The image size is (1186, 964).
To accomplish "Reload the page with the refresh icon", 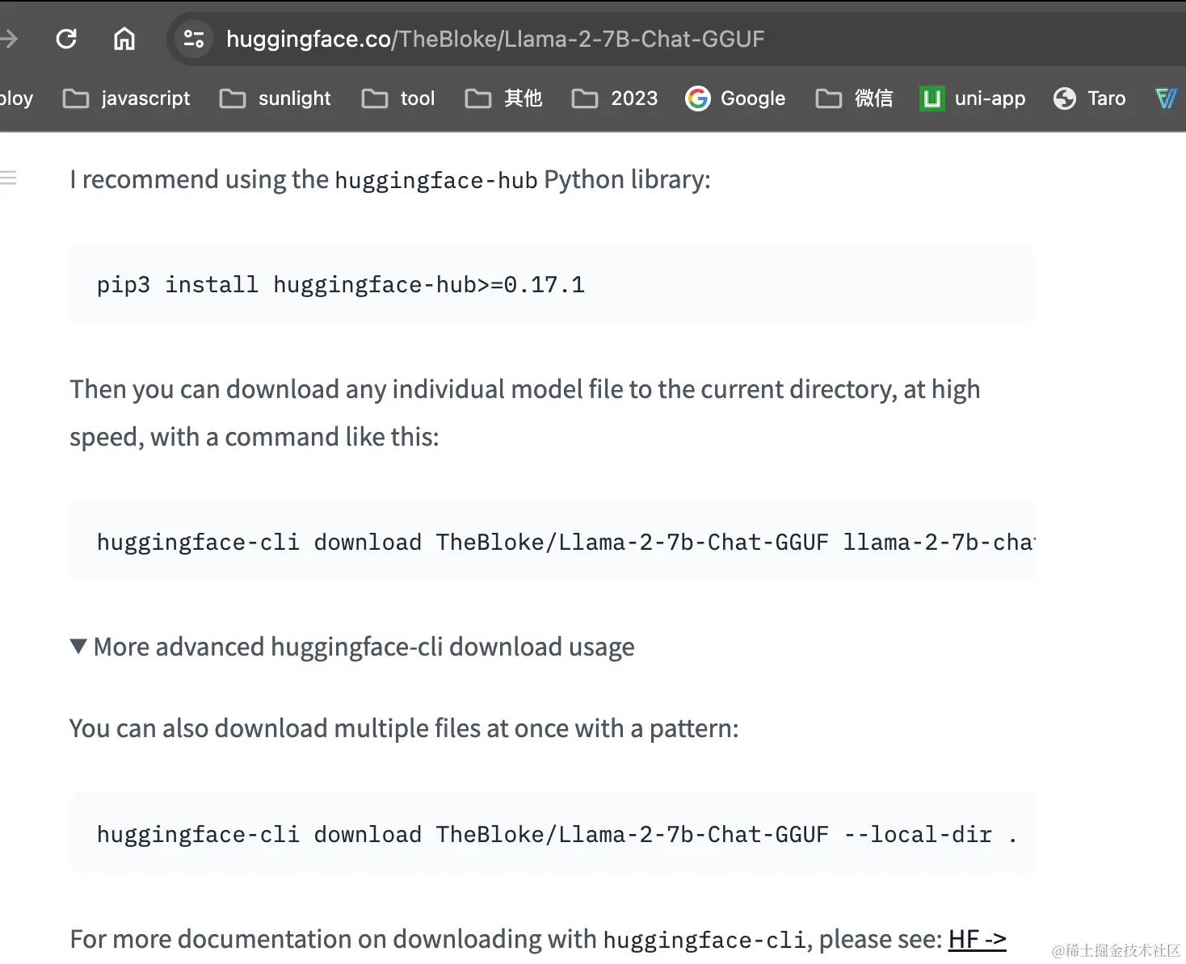I will [66, 39].
